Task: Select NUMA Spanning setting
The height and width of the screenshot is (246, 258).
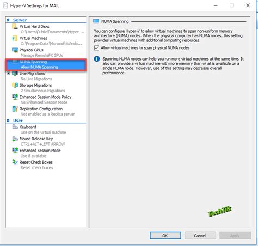Action: (33, 62)
